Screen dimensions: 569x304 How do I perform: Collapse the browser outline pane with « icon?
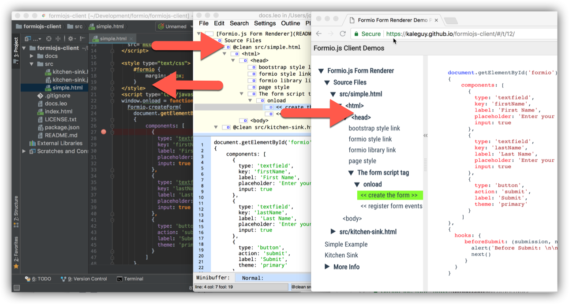[425, 136]
